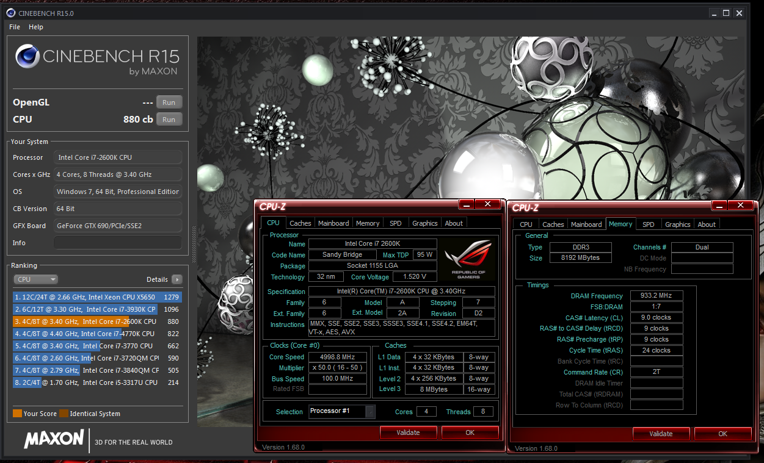
Task: Select ranking row 7 Core i7-3840QM
Action: tap(98, 370)
